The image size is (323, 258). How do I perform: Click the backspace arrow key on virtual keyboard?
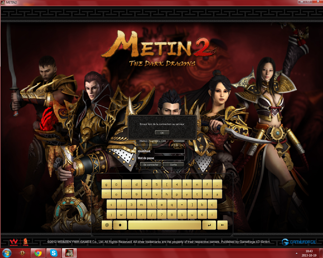click(x=222, y=225)
